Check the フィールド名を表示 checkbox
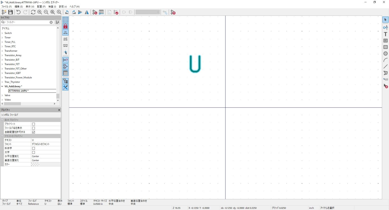 (x=33, y=128)
